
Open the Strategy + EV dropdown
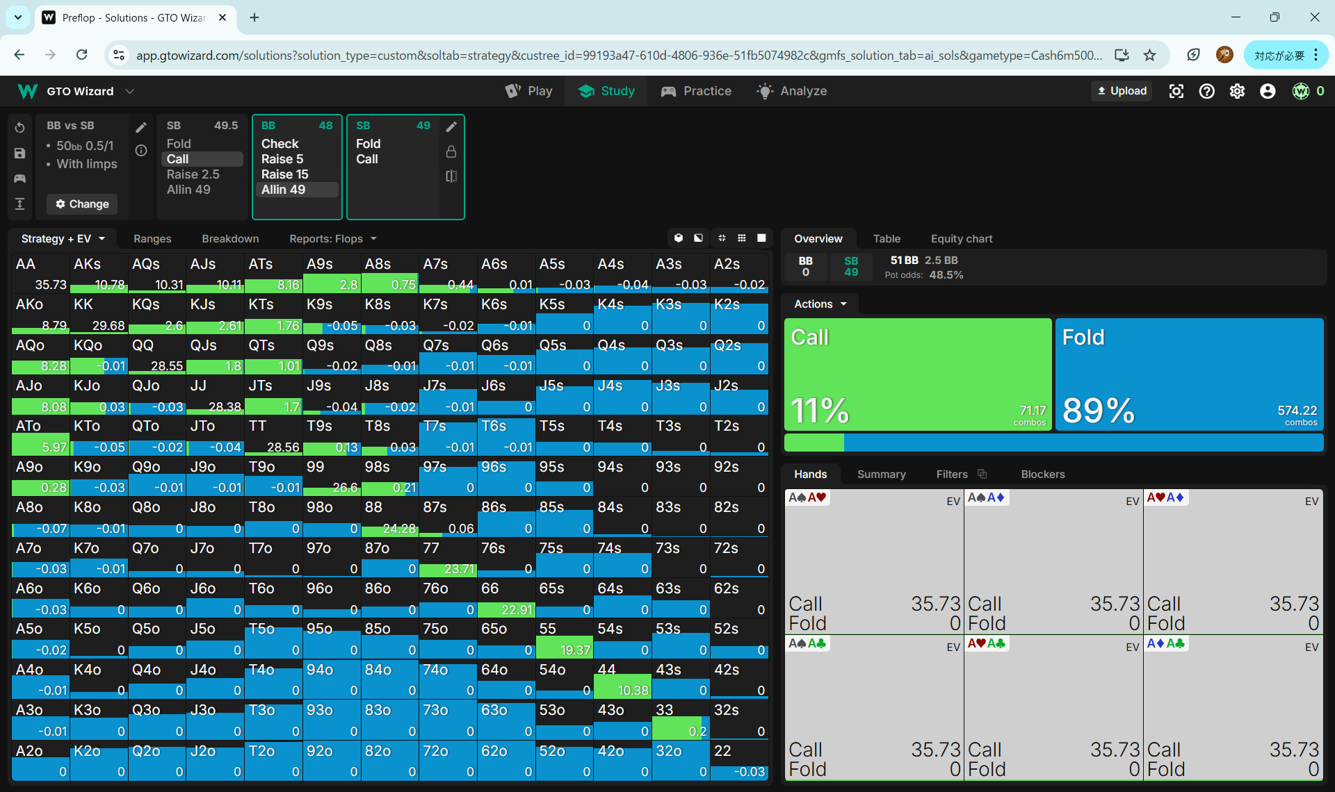(x=63, y=239)
